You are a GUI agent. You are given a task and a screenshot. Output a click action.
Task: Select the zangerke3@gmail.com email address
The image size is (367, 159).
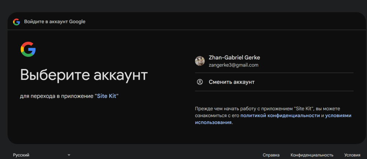pos(233,65)
